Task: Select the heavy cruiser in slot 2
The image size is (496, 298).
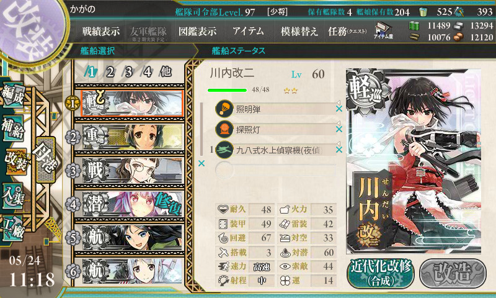Action: [133, 137]
